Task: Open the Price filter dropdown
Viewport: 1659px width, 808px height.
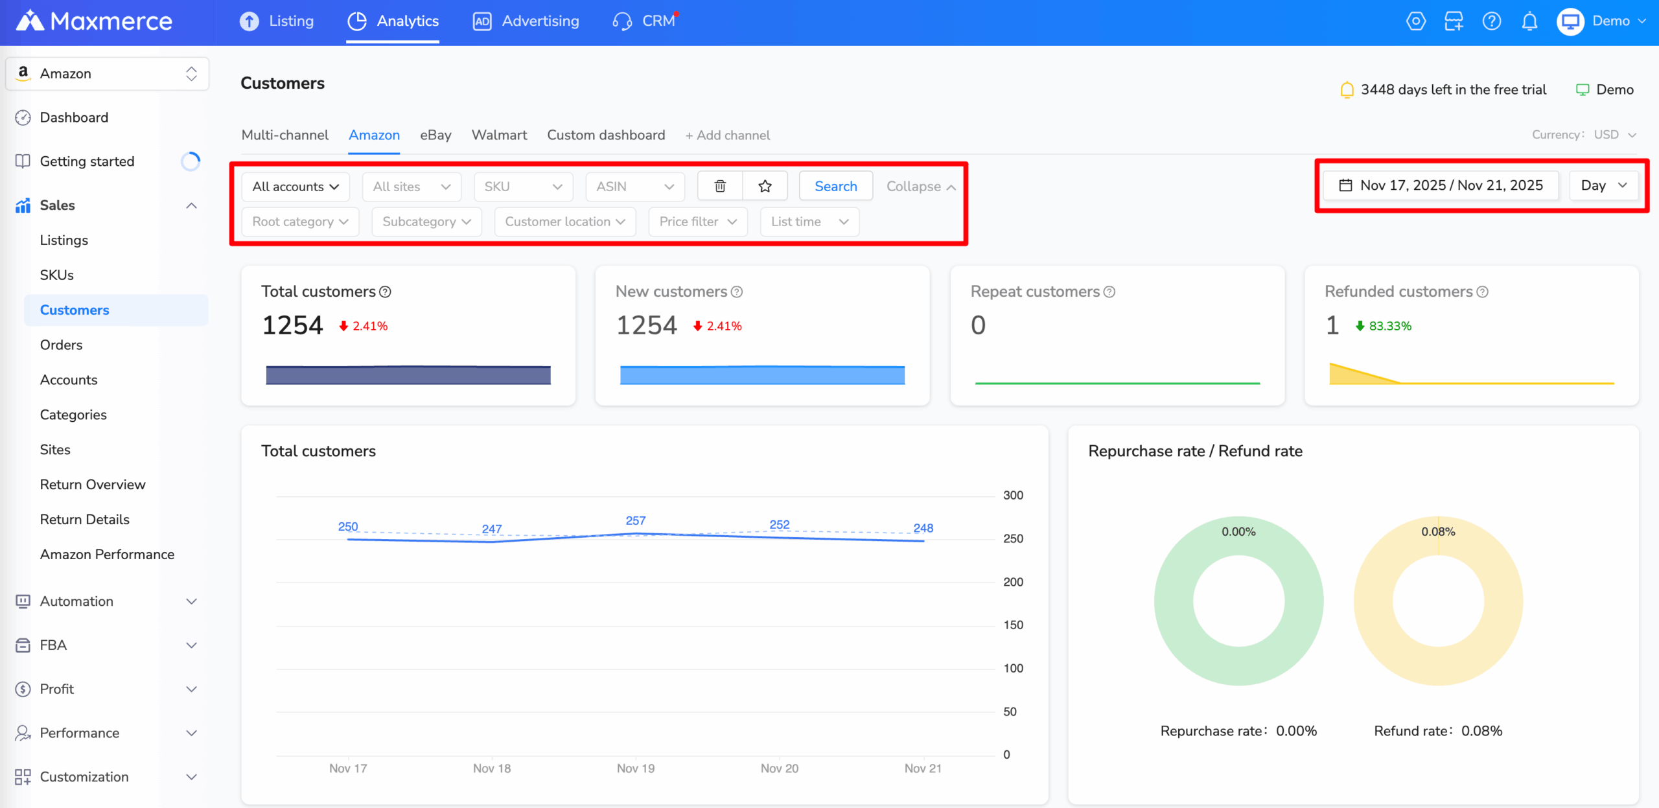Action: pos(698,222)
